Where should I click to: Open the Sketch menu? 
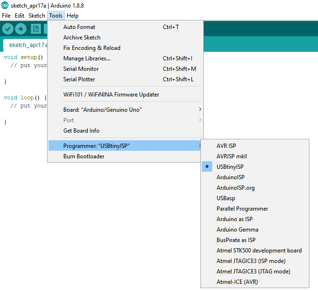[37, 16]
